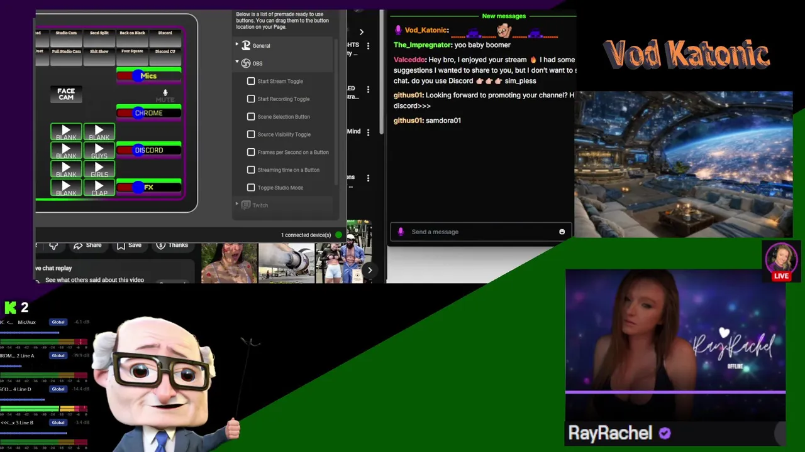This screenshot has height=452, width=805.
Task: Open more options for Mind video
Action: tap(369, 132)
